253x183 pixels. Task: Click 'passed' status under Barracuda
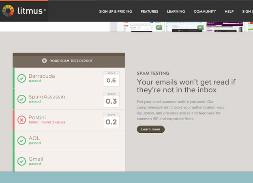(35, 81)
